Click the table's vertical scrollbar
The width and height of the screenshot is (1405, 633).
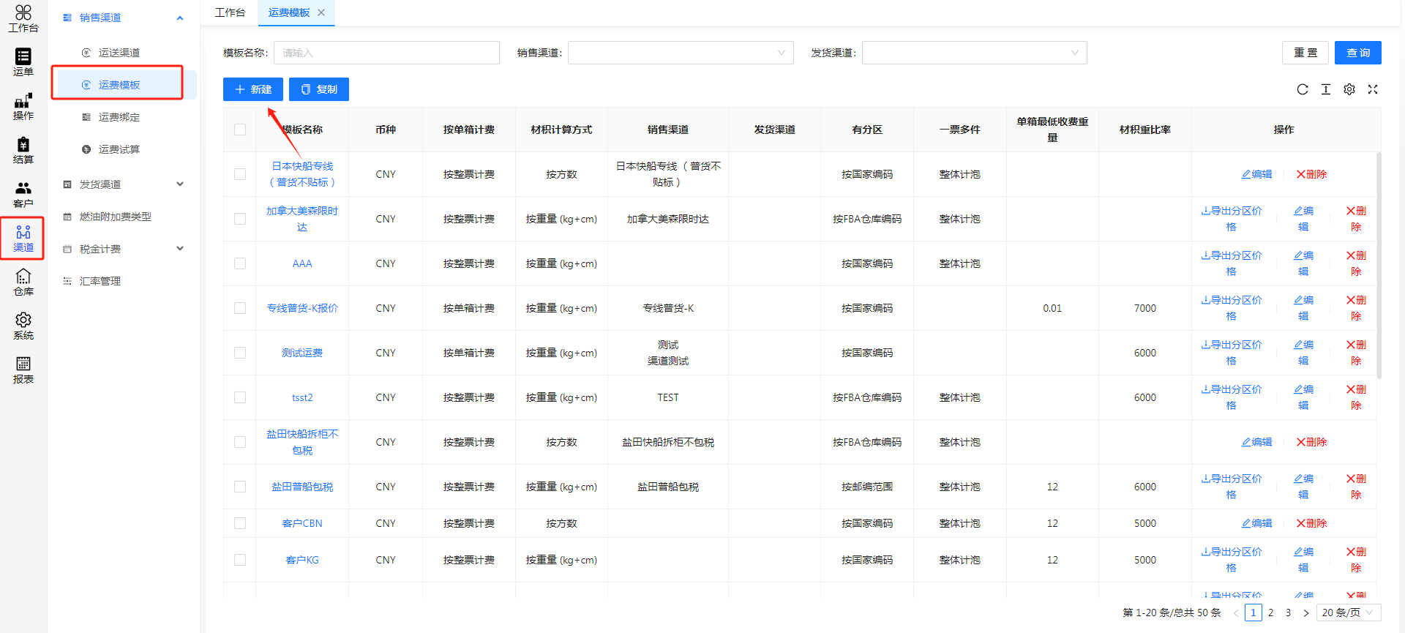coord(1379,265)
